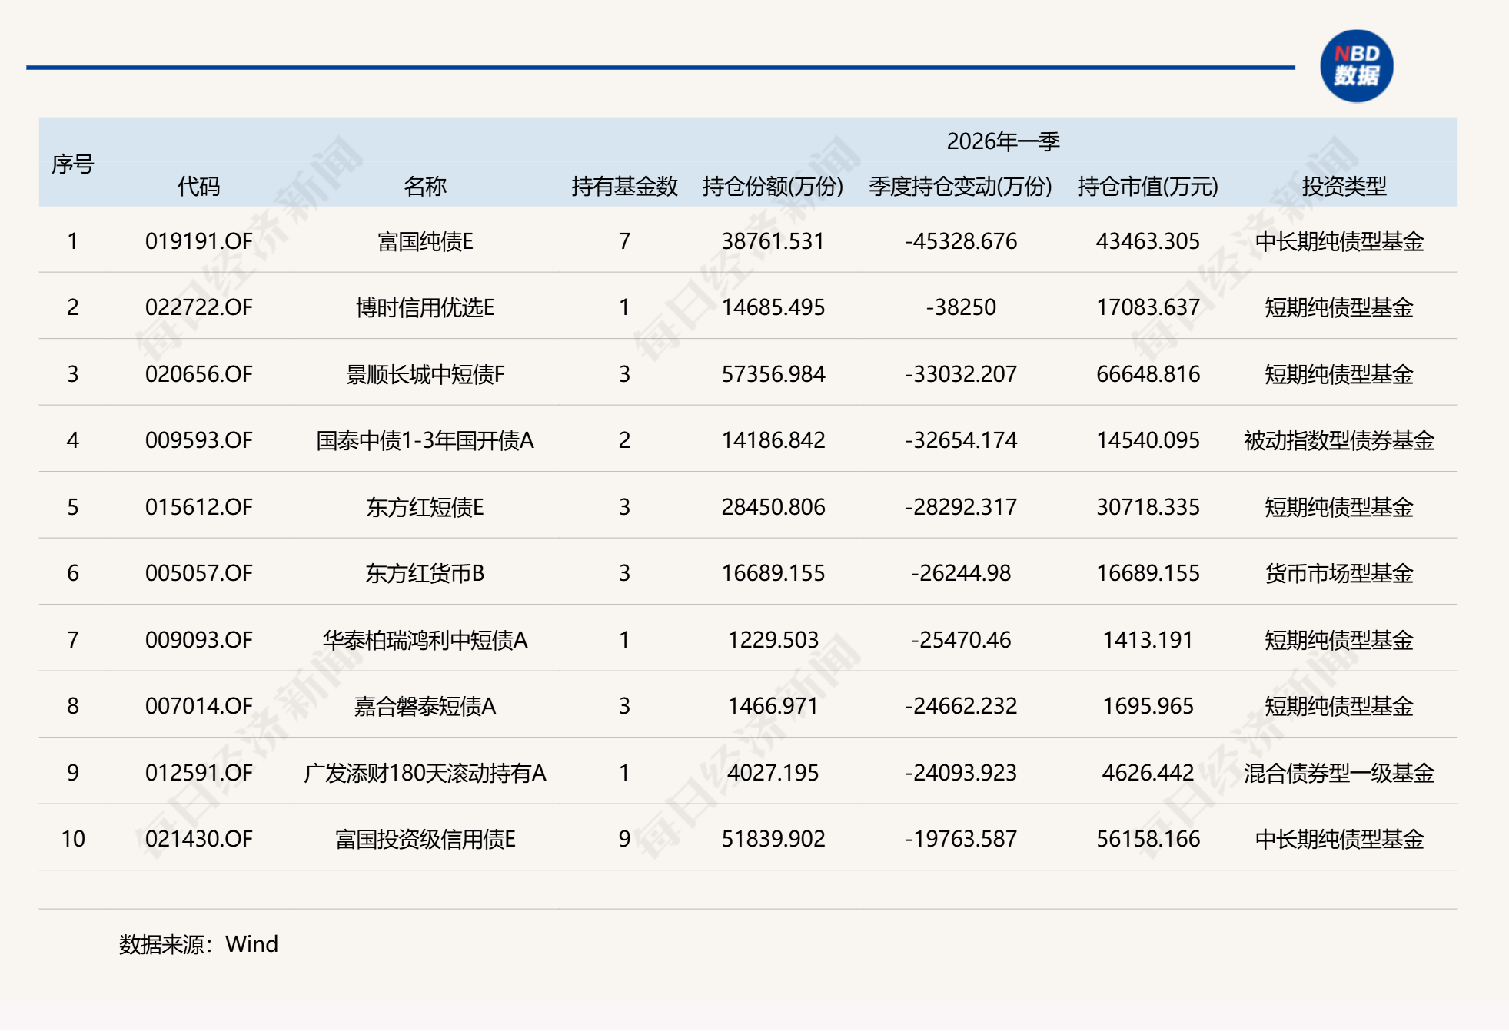Click the 投资类型 column header
The height and width of the screenshot is (1031, 1509).
tap(1345, 187)
